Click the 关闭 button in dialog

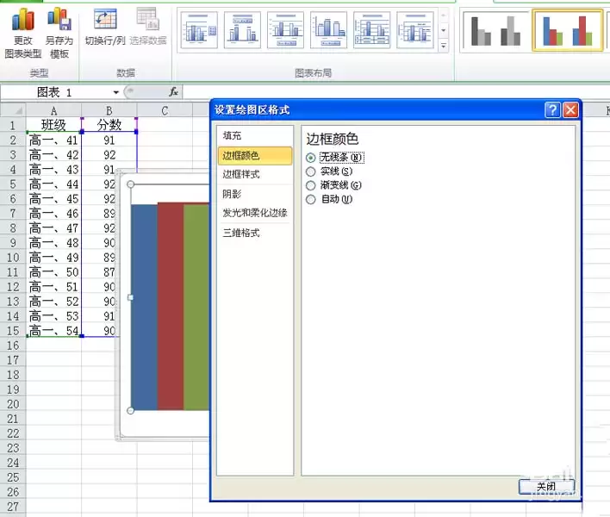tap(546, 487)
